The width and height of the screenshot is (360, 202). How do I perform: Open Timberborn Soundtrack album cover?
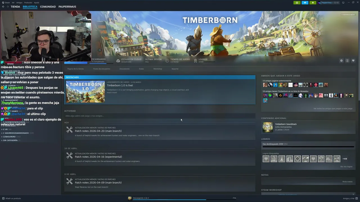268,127
